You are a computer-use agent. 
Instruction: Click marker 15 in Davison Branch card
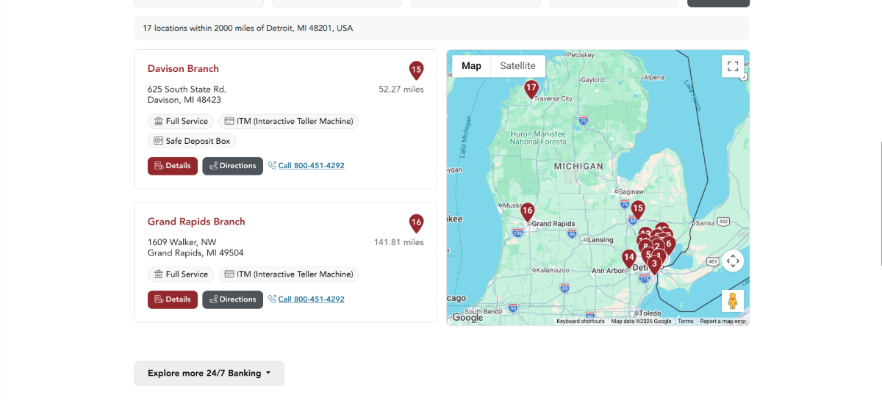[x=416, y=70]
